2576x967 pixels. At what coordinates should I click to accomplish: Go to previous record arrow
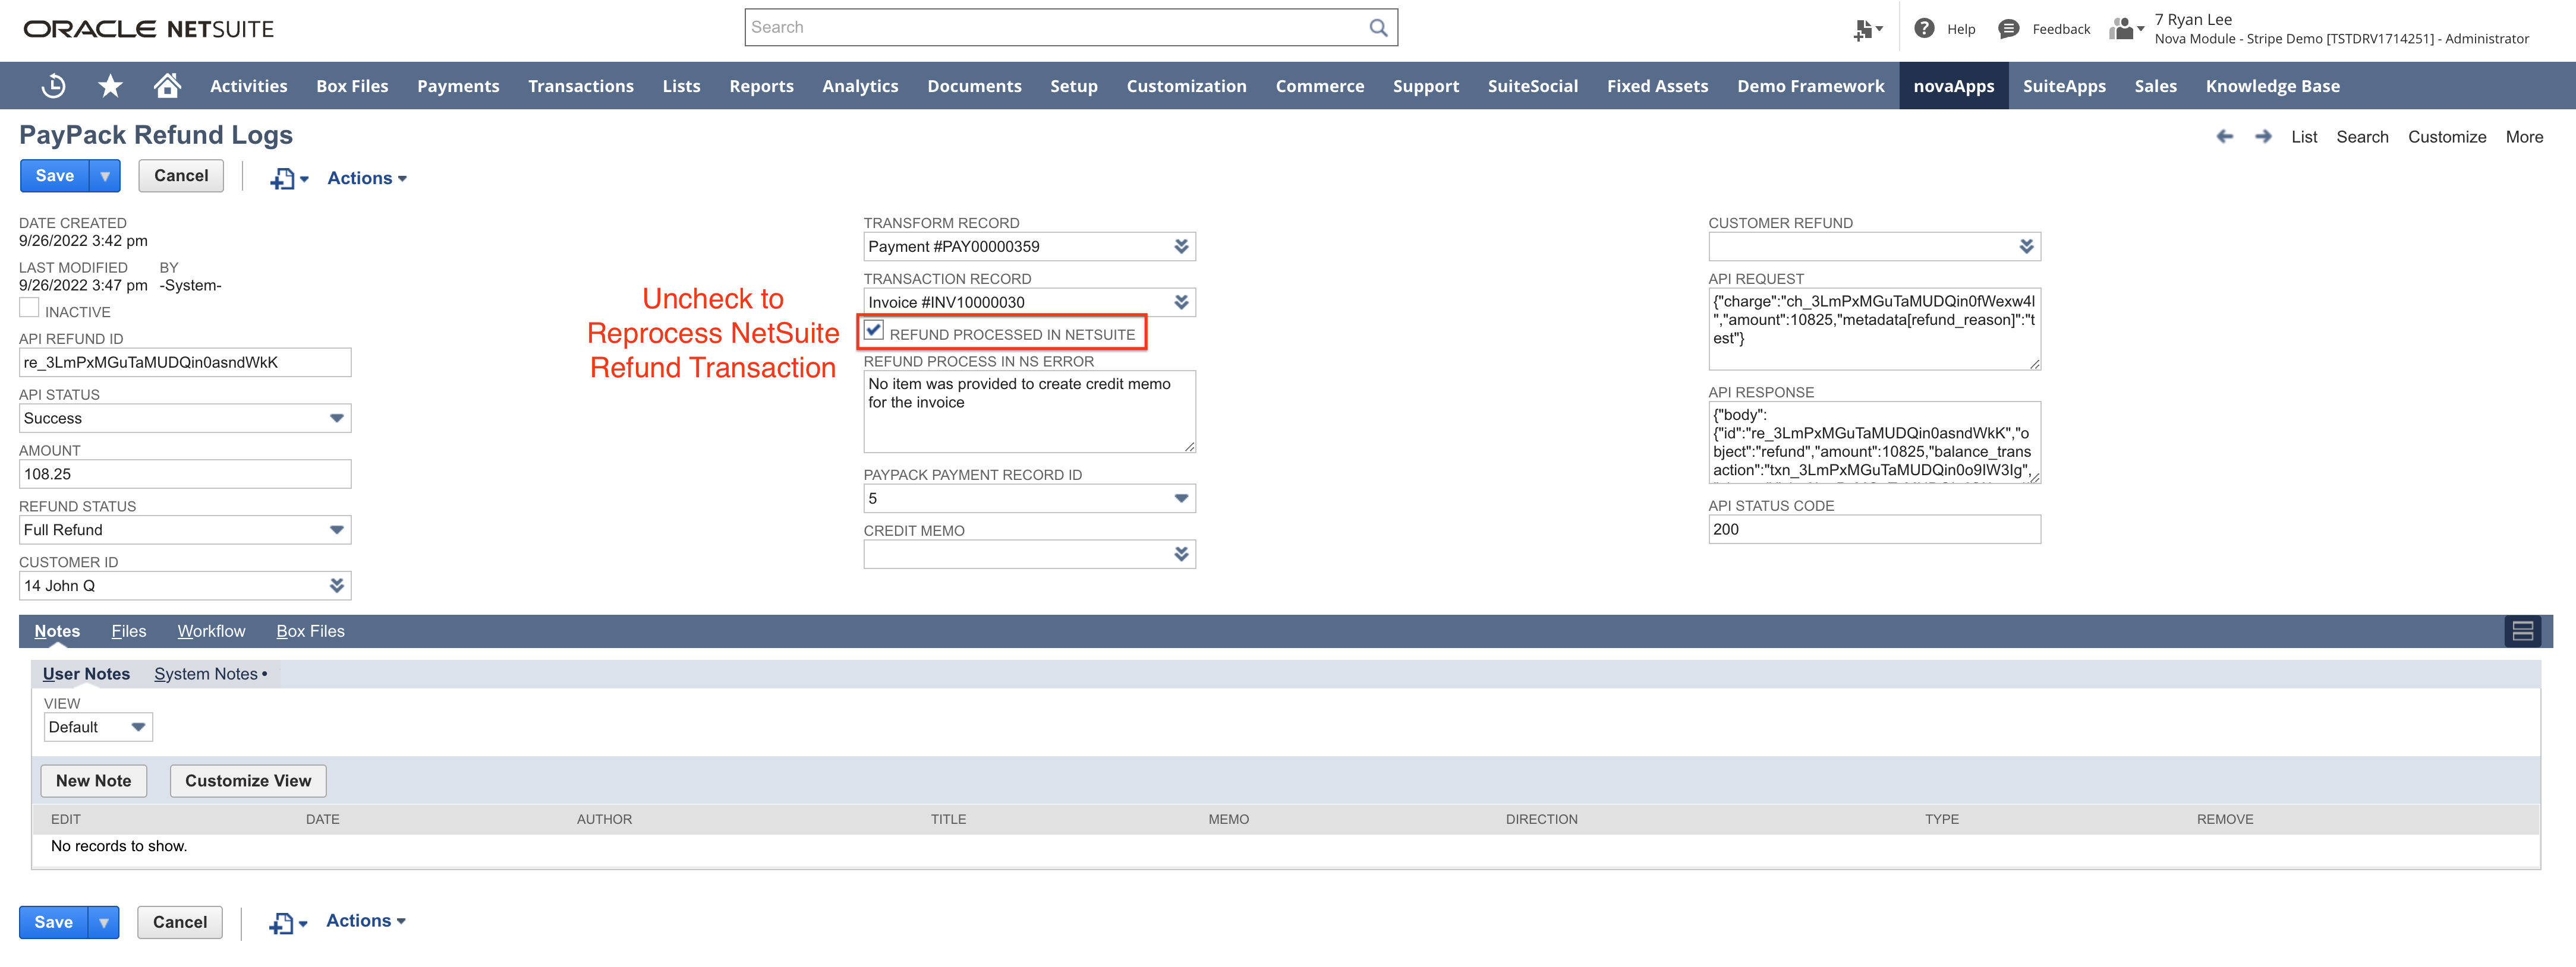2224,137
